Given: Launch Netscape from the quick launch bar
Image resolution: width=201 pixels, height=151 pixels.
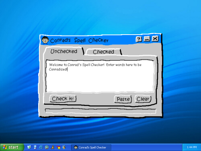Looking at the screenshot, I should [47, 147].
